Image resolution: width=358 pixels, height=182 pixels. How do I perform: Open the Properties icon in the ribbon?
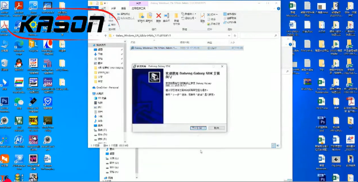coord(202,17)
